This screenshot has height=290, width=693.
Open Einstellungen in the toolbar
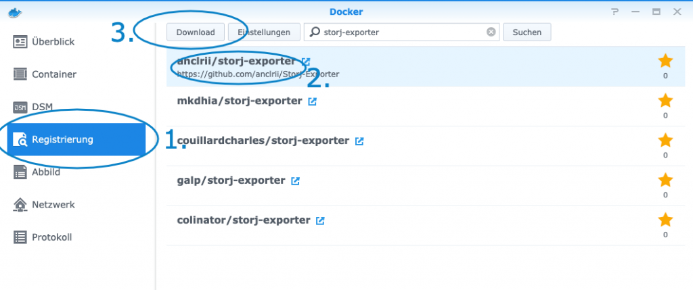[x=265, y=32]
